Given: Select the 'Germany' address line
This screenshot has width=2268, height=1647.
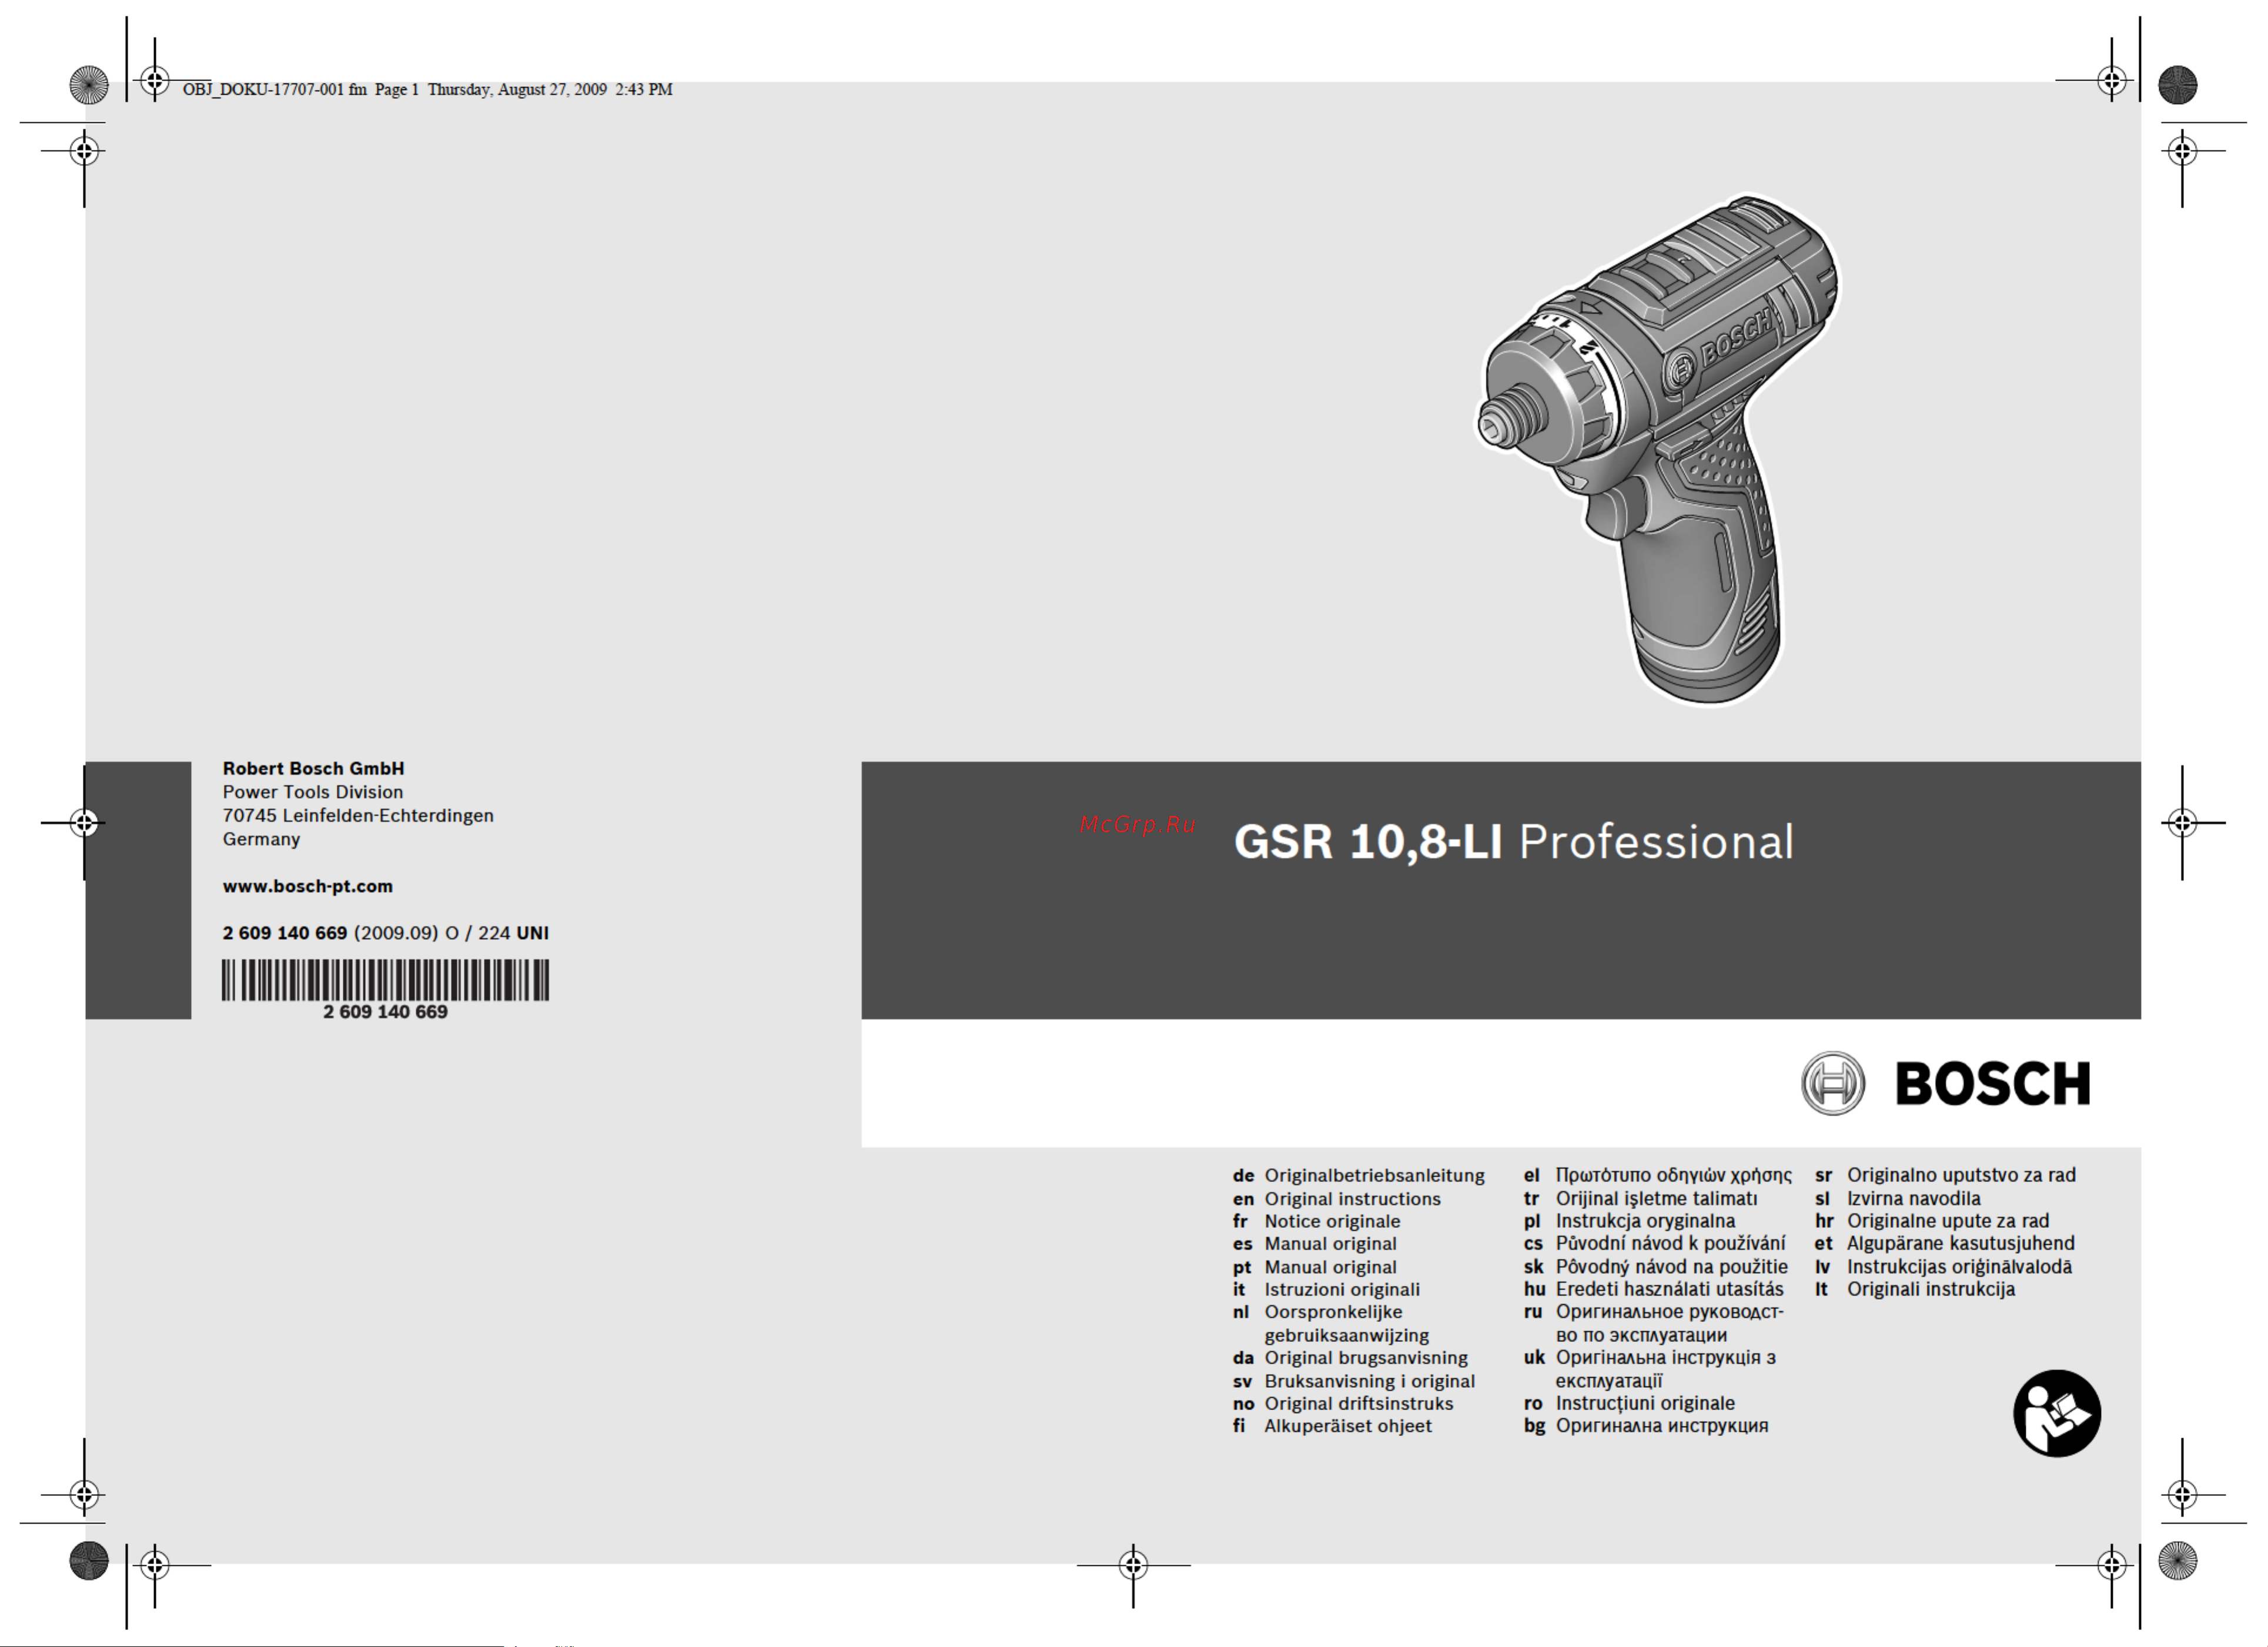Looking at the screenshot, I should click(x=261, y=839).
